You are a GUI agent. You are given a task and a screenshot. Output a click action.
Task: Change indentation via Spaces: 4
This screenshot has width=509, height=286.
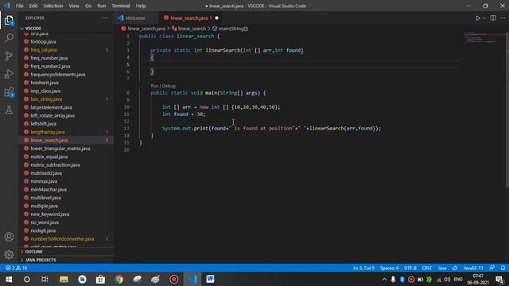pos(389,269)
